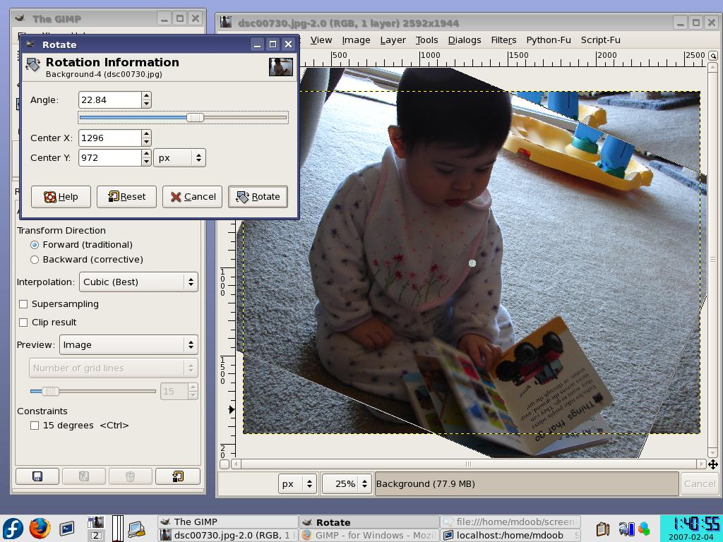This screenshot has width=723, height=542.
Task: Enable the Supersampling checkbox
Action: coord(23,304)
